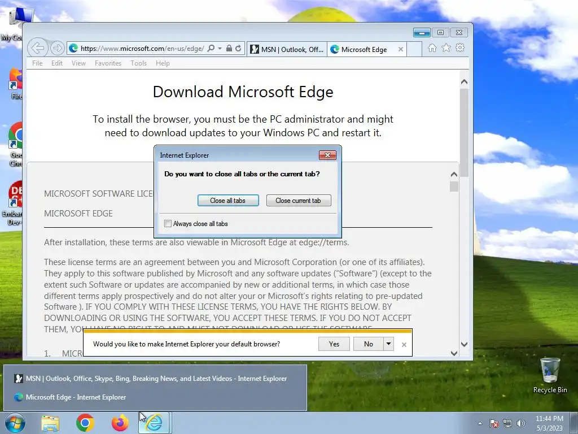The width and height of the screenshot is (578, 434).
Task: Select the Recycle Bin desktop icon
Action: click(550, 376)
